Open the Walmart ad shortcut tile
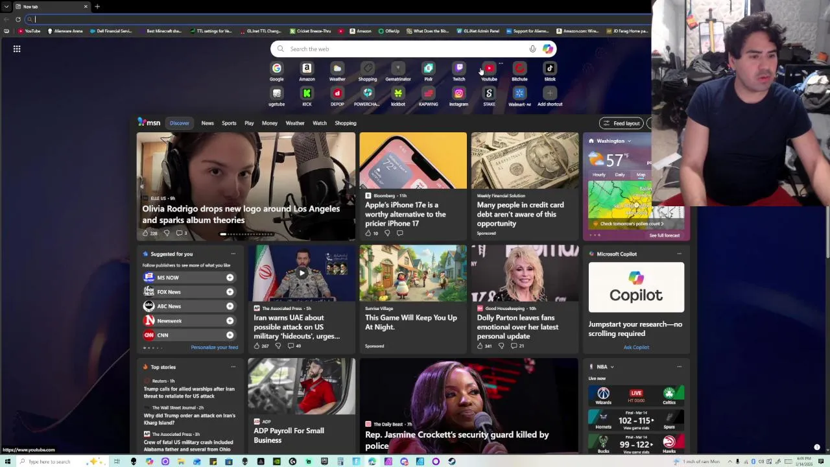 pyautogui.click(x=519, y=97)
